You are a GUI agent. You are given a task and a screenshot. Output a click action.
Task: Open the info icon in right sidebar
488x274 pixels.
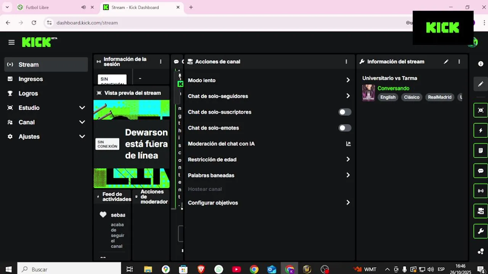pos(481,64)
